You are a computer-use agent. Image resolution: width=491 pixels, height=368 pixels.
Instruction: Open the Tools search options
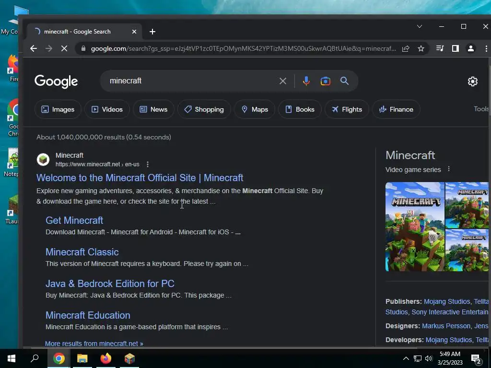pos(481,109)
